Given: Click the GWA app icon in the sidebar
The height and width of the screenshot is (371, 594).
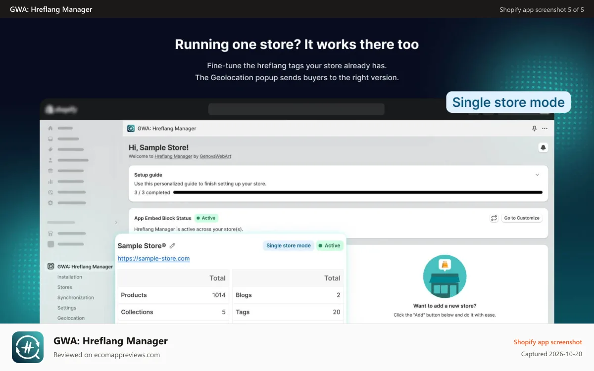Looking at the screenshot, I should [x=50, y=266].
